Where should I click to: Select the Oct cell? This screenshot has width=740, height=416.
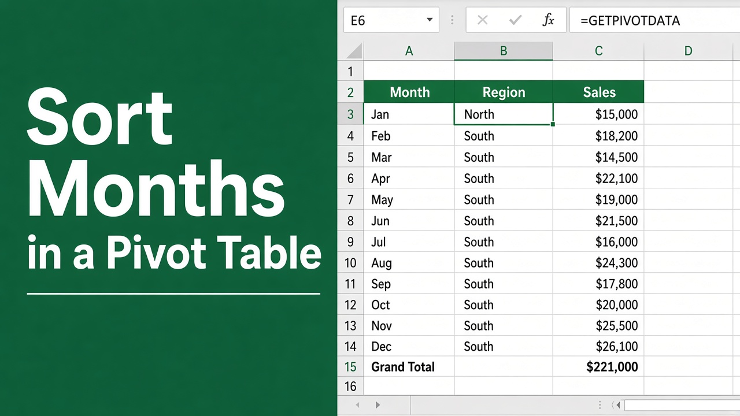coord(409,304)
